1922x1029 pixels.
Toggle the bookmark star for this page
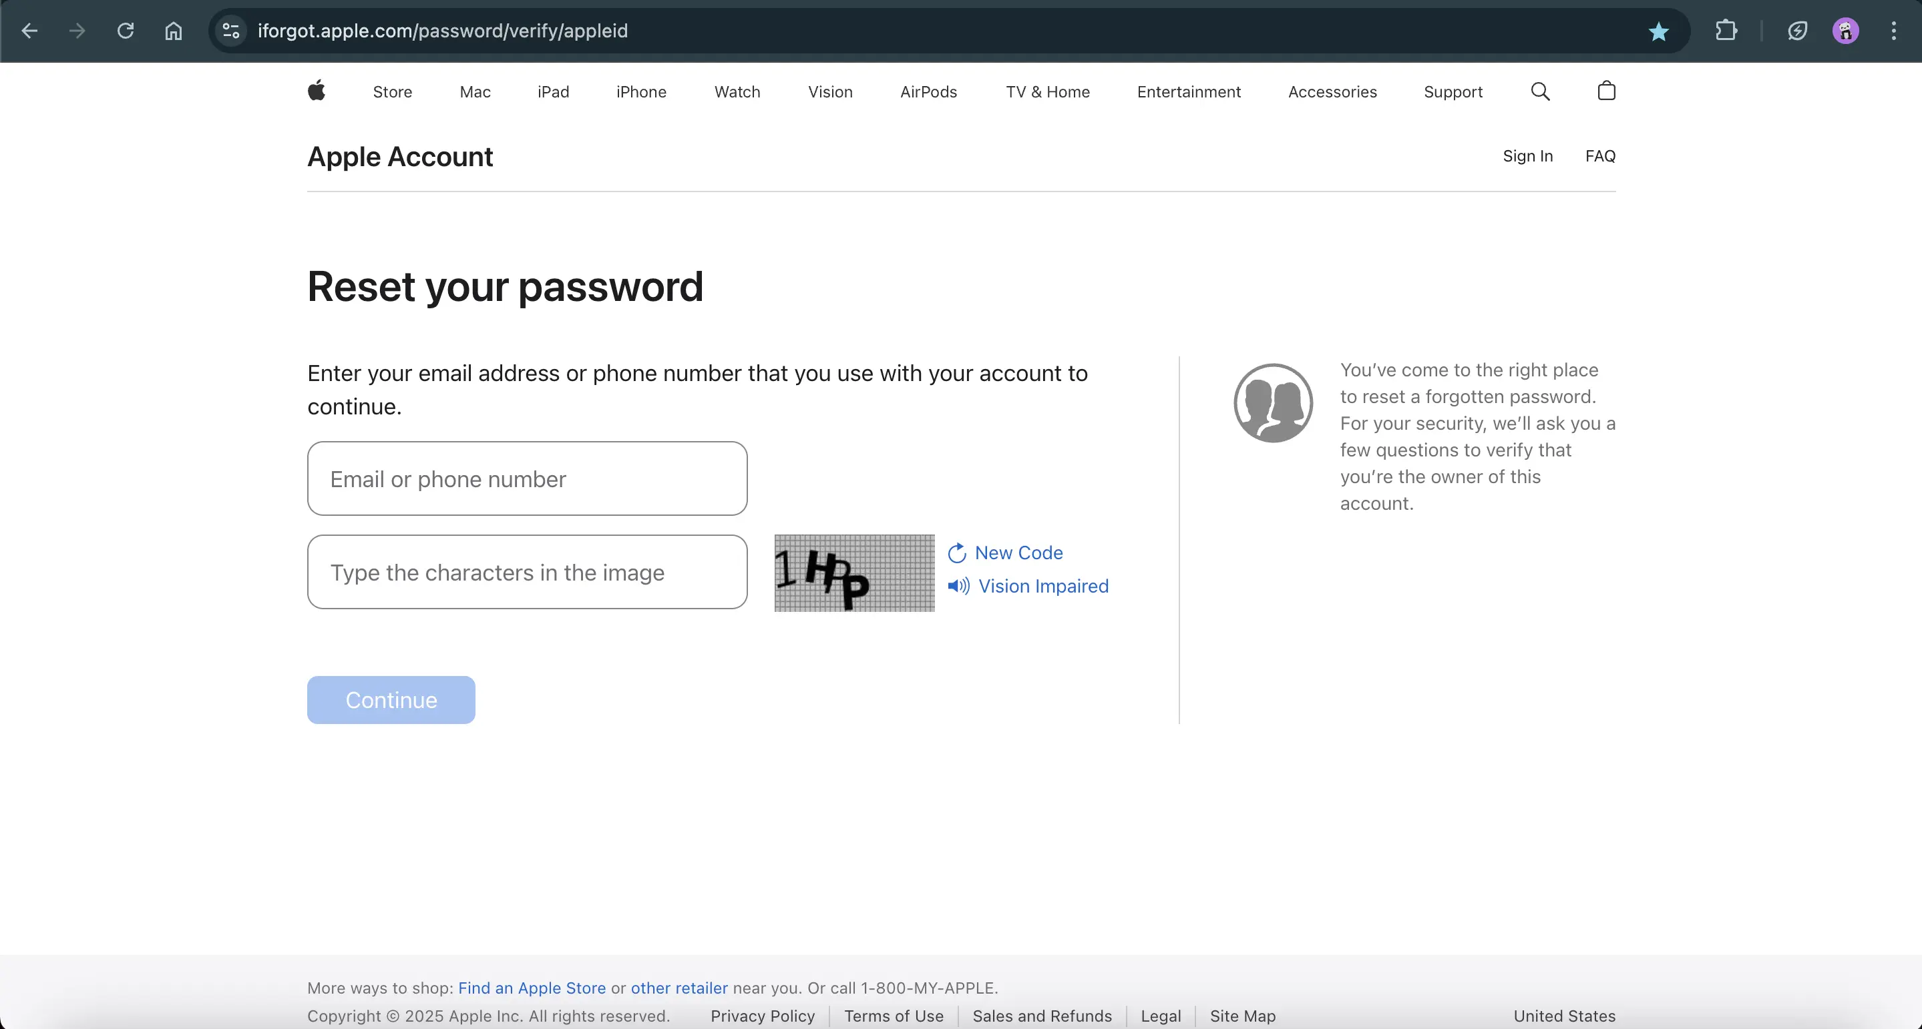coord(1658,31)
